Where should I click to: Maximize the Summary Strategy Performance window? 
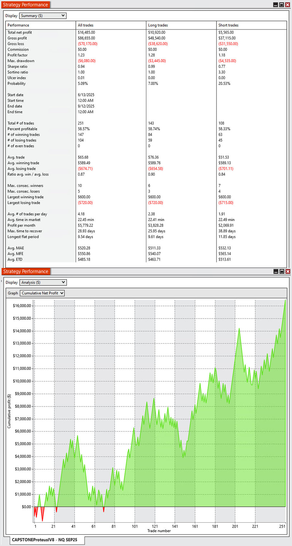click(282, 5)
